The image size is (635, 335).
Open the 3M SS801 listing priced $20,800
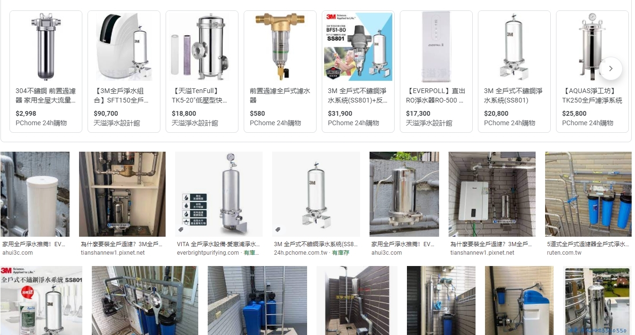pos(514,71)
